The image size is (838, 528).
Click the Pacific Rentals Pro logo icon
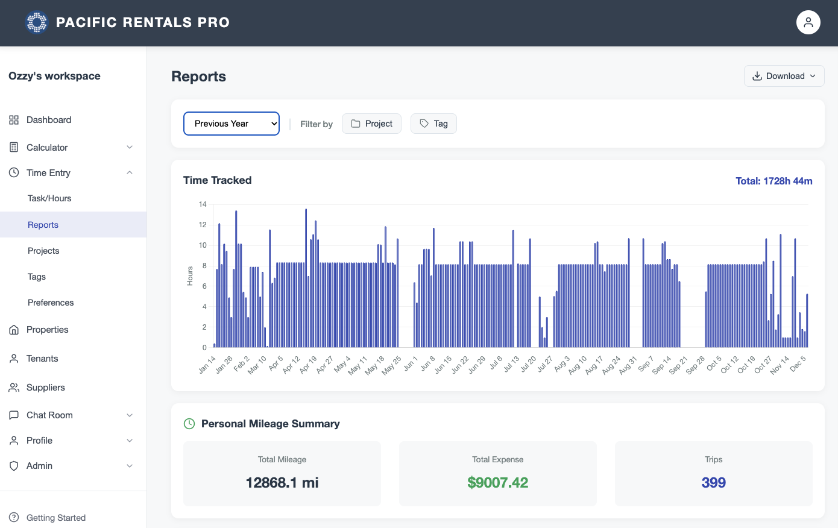pyautogui.click(x=37, y=22)
